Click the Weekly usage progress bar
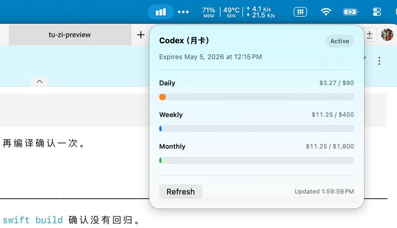Viewport: 397px width, 228px height. coord(256,129)
